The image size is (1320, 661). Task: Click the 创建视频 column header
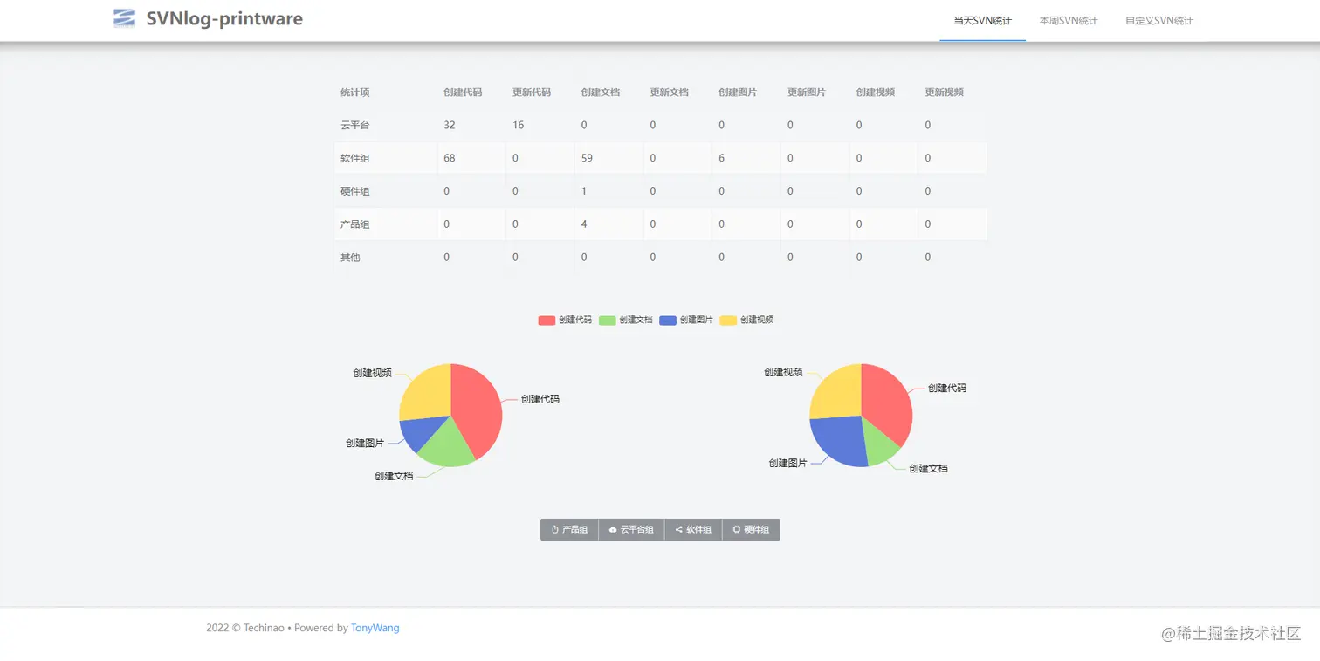pos(876,93)
